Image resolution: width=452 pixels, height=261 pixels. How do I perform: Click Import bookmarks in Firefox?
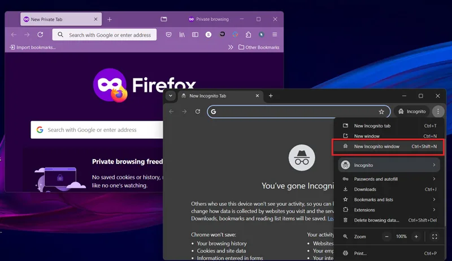click(x=33, y=47)
